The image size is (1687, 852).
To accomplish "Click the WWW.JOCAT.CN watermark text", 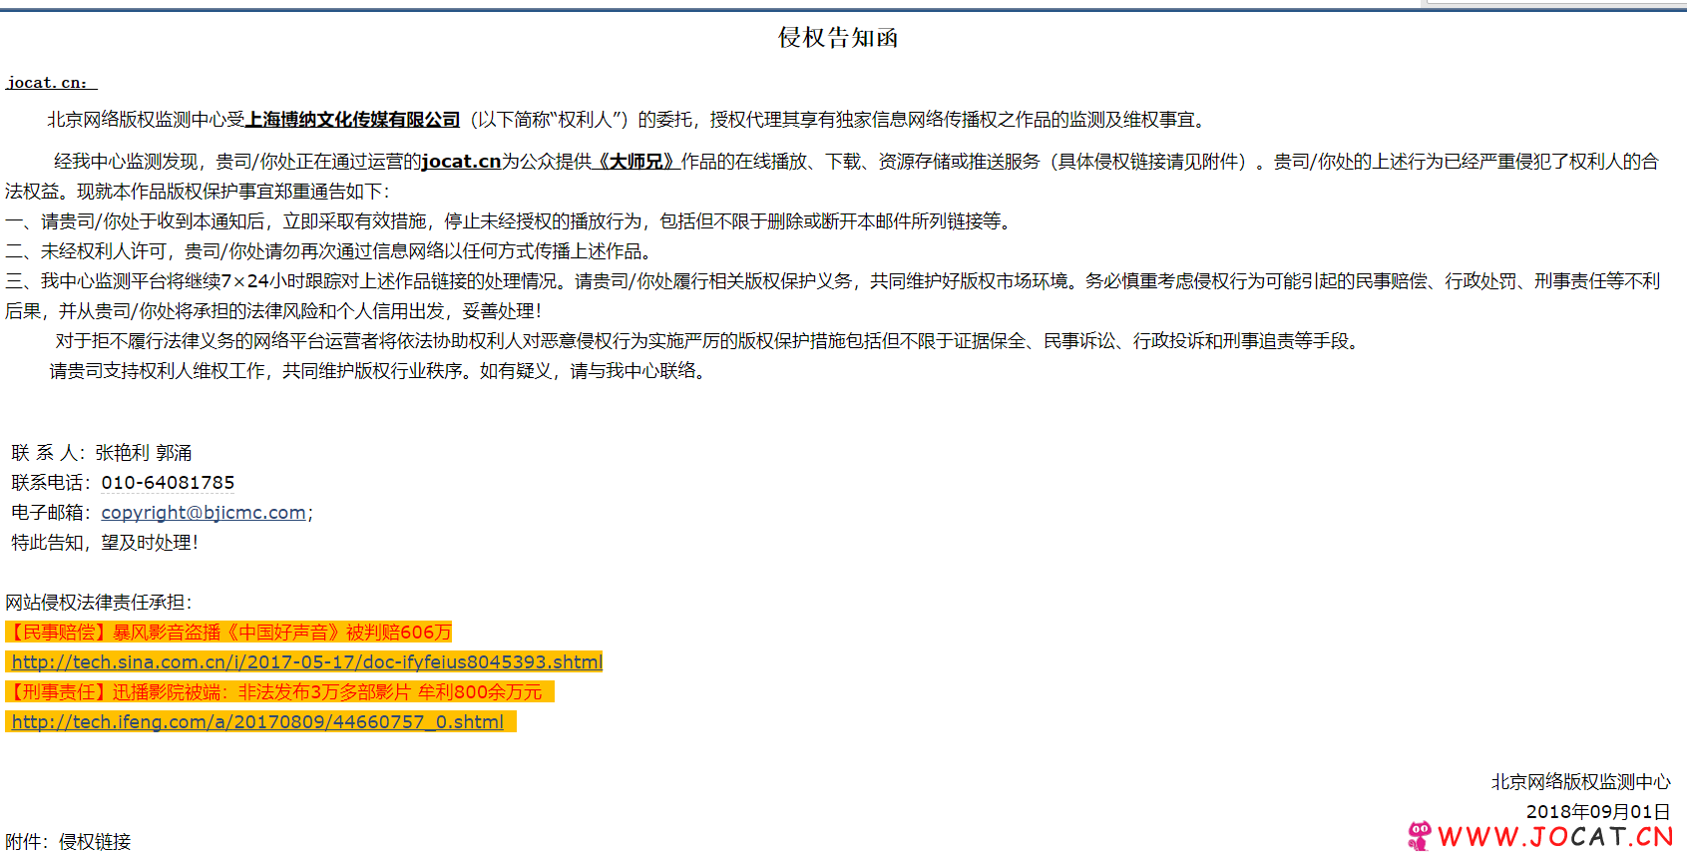I will [1555, 837].
